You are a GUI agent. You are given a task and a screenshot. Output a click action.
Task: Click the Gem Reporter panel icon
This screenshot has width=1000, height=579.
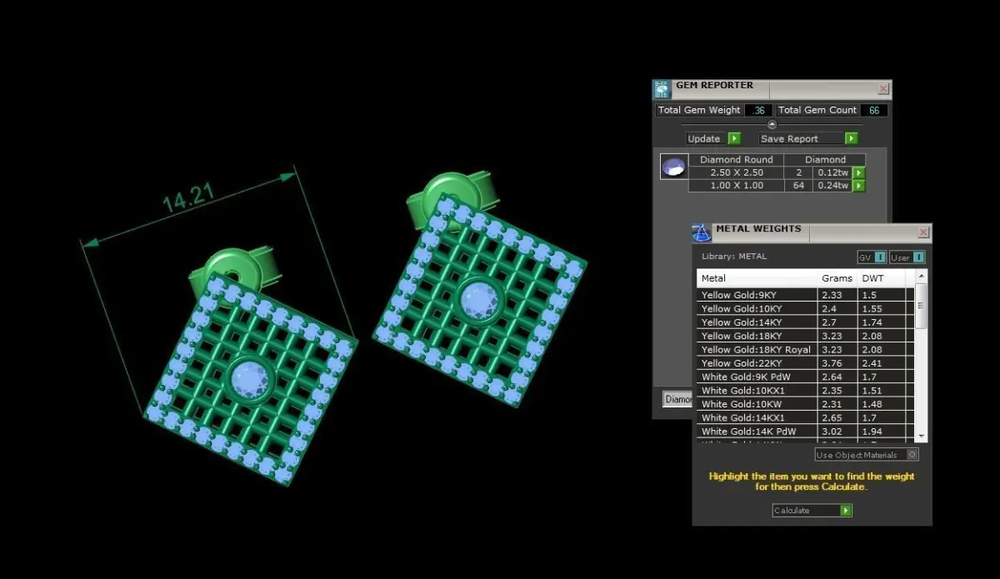(x=662, y=89)
